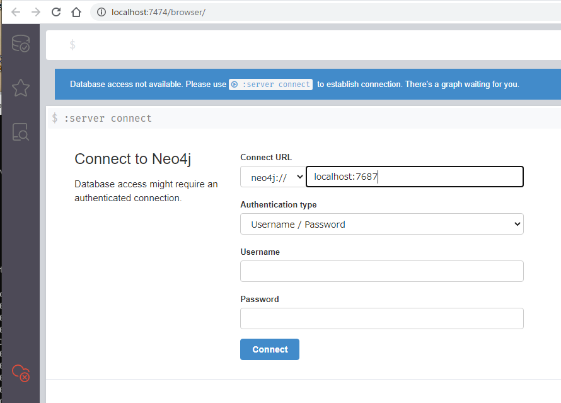Viewport: 561px width, 403px height.
Task: Open the Documents search sidebar icon
Action: (x=21, y=132)
